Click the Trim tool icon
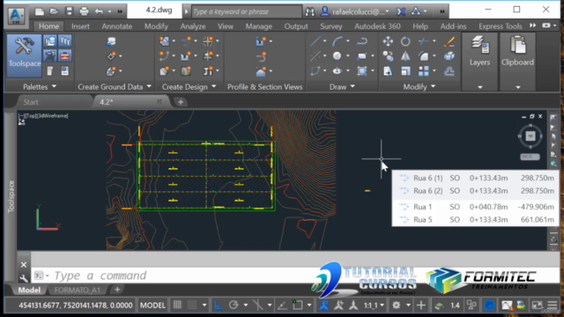Screen dimensions: 564x317 click(x=423, y=41)
